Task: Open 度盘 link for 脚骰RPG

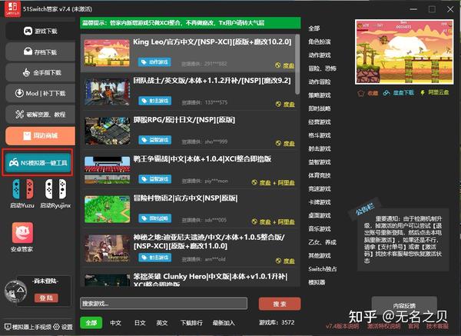Action: (x=285, y=143)
